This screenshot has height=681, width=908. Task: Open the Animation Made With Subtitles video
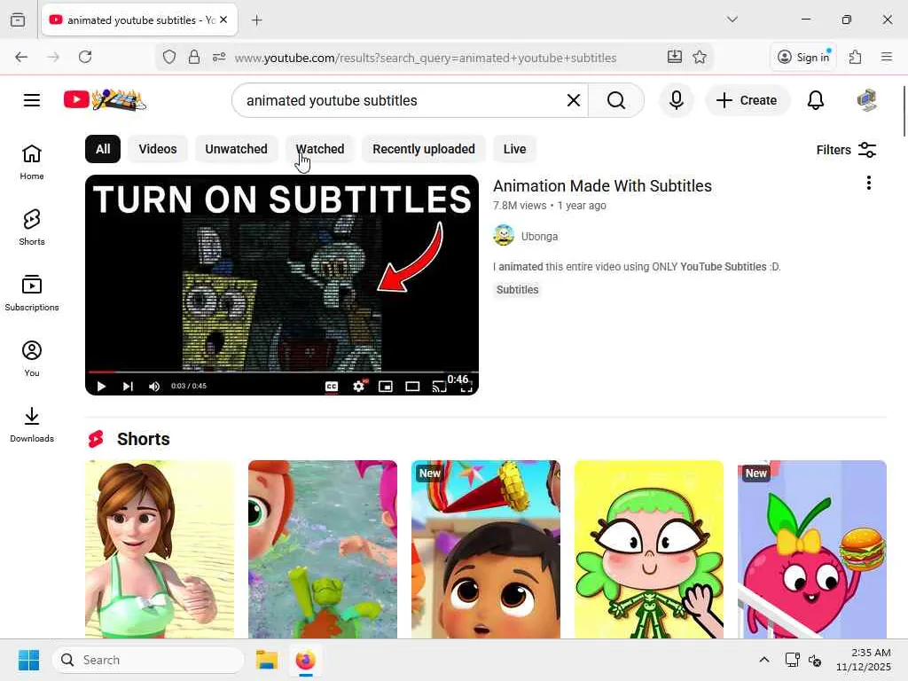(x=602, y=186)
